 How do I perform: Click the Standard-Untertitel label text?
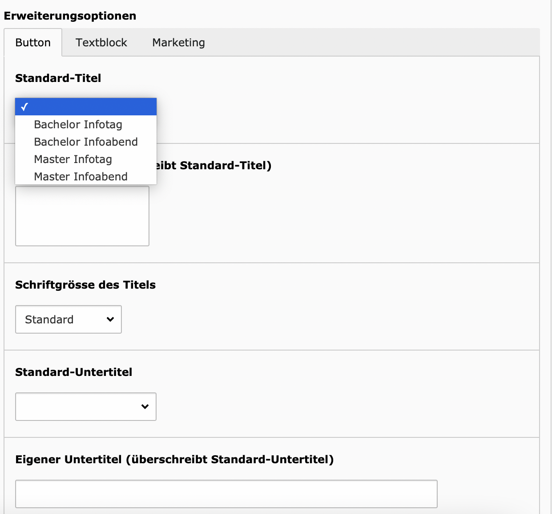[74, 372]
